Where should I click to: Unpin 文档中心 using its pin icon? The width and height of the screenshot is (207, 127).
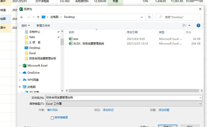(58, 32)
